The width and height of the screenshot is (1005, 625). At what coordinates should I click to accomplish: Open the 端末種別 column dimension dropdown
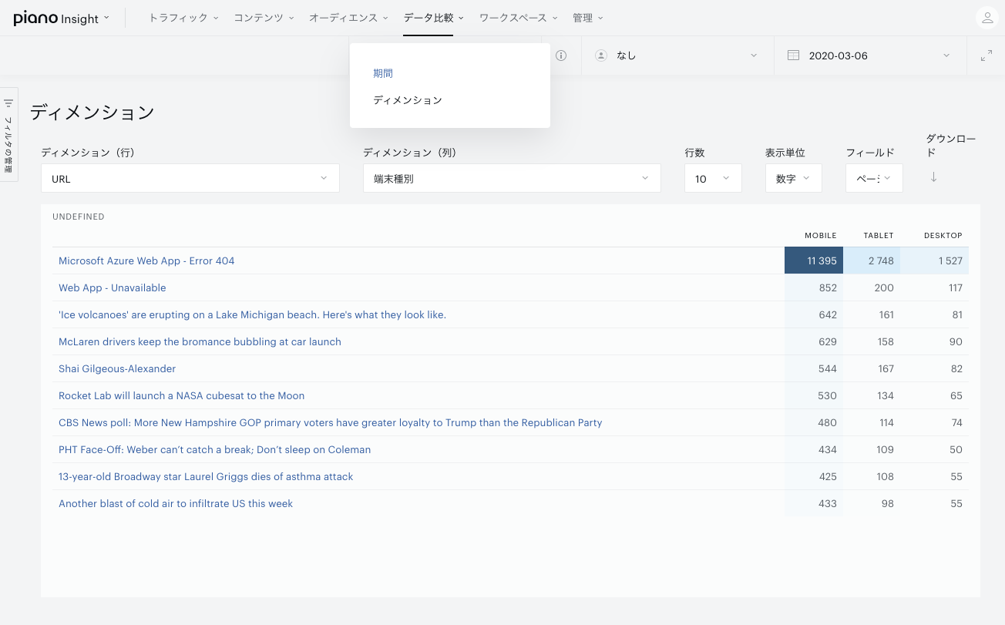[x=512, y=178]
